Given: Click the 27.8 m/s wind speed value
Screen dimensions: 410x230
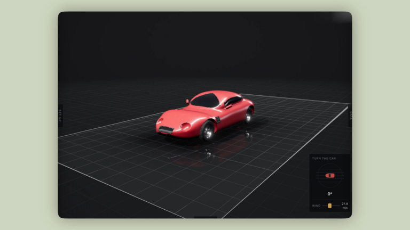Looking at the screenshot, I should pyautogui.click(x=345, y=206).
